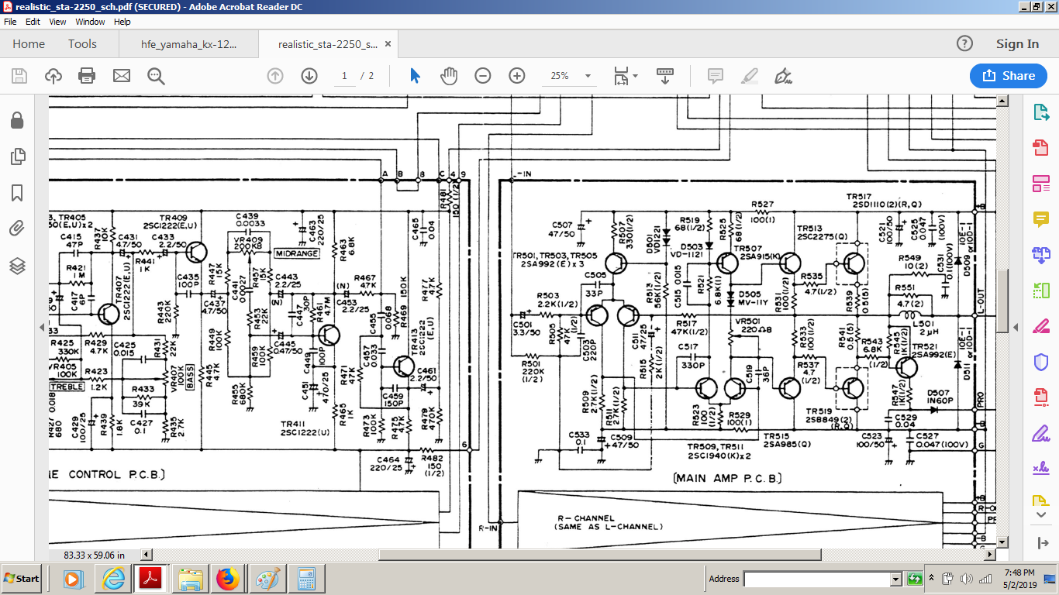Collapse the right tools pane arrow
Viewport: 1059px width, 595px height.
click(x=1016, y=328)
